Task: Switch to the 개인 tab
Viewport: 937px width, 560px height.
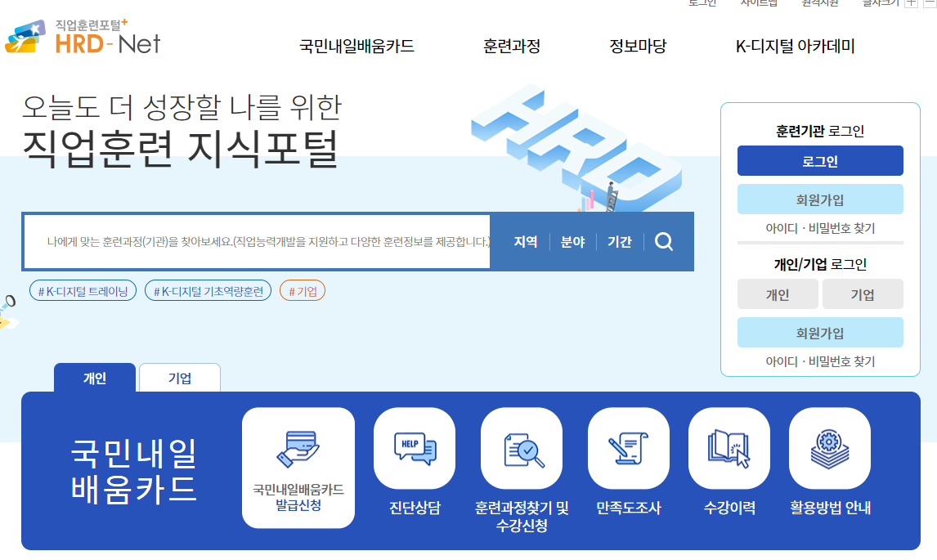Action: (x=94, y=378)
